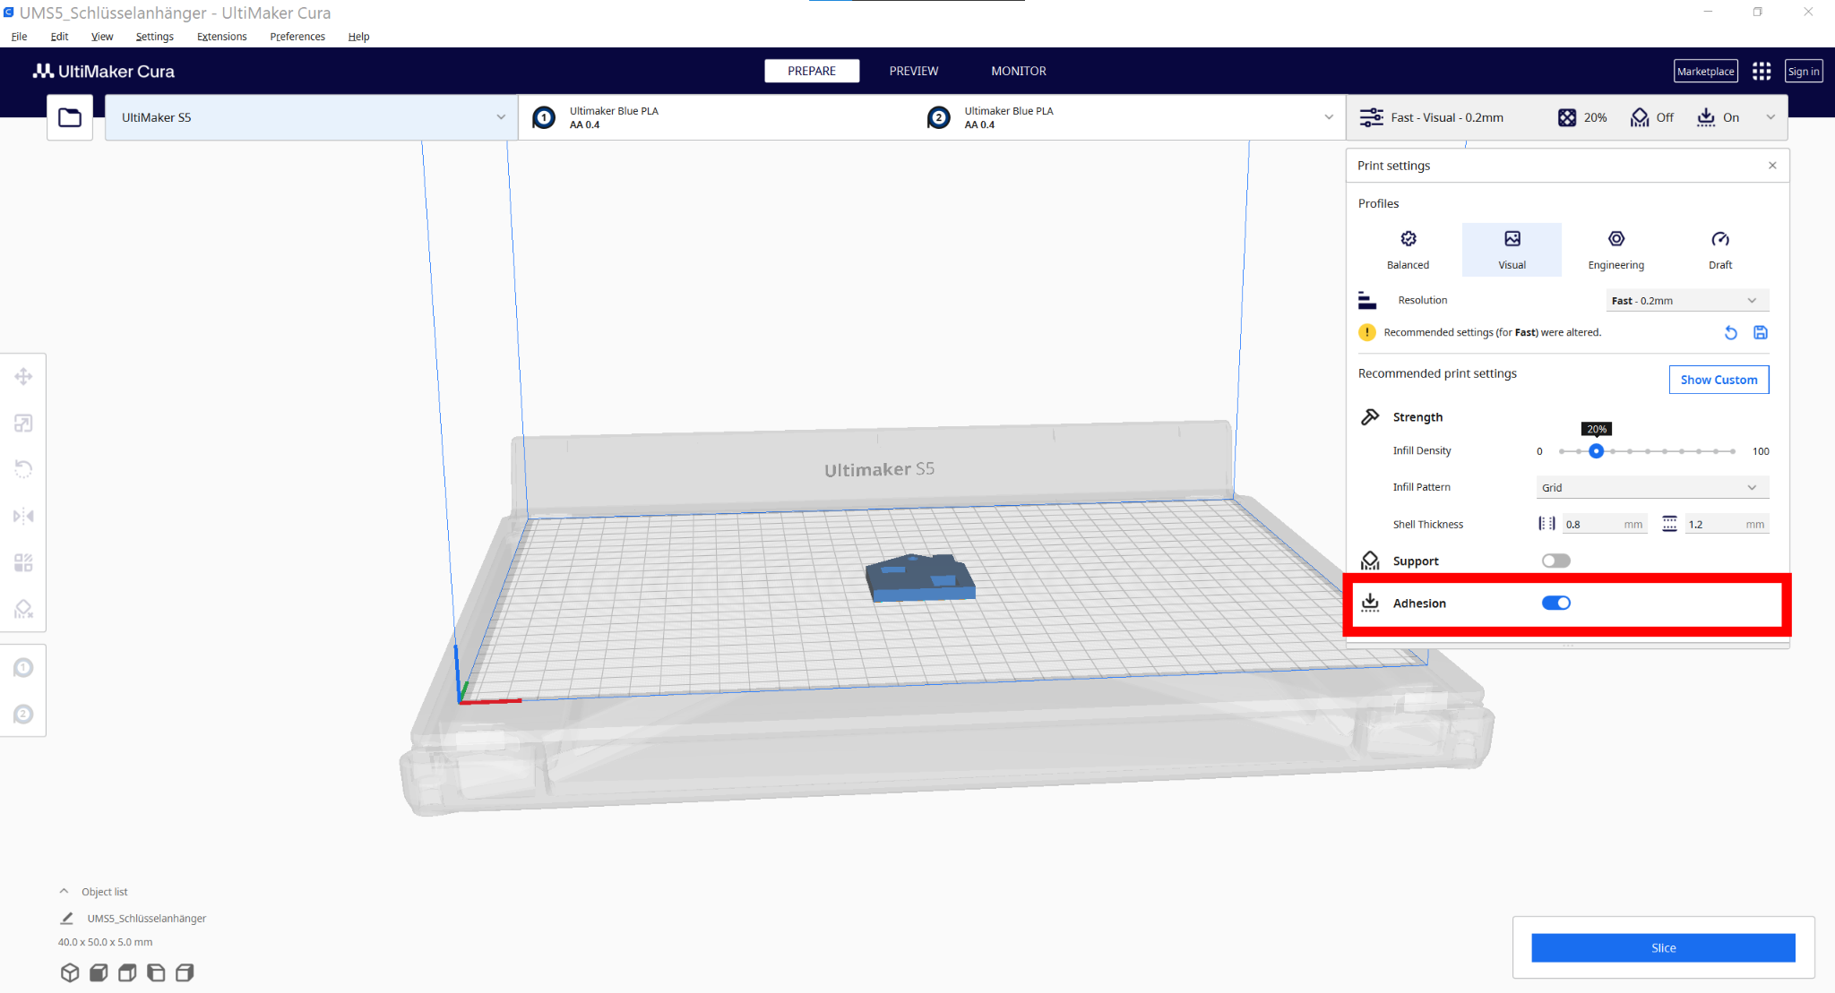Select the blue keychain model on buildplate
This screenshot has width=1835, height=993.
click(921, 578)
